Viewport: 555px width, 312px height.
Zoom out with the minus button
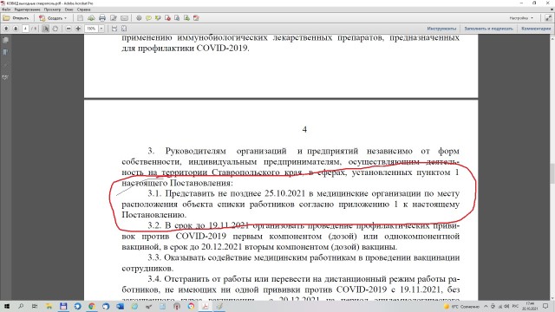(69, 29)
